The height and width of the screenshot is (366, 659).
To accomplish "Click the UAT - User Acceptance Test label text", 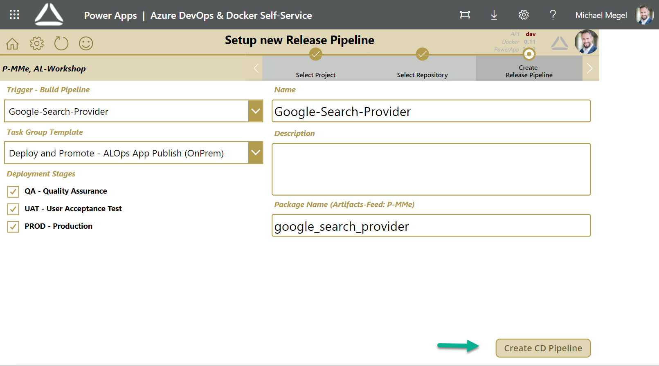I will coord(73,208).
